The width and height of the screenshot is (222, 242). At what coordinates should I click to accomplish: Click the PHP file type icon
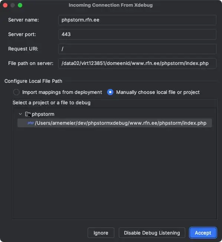coord(30,123)
